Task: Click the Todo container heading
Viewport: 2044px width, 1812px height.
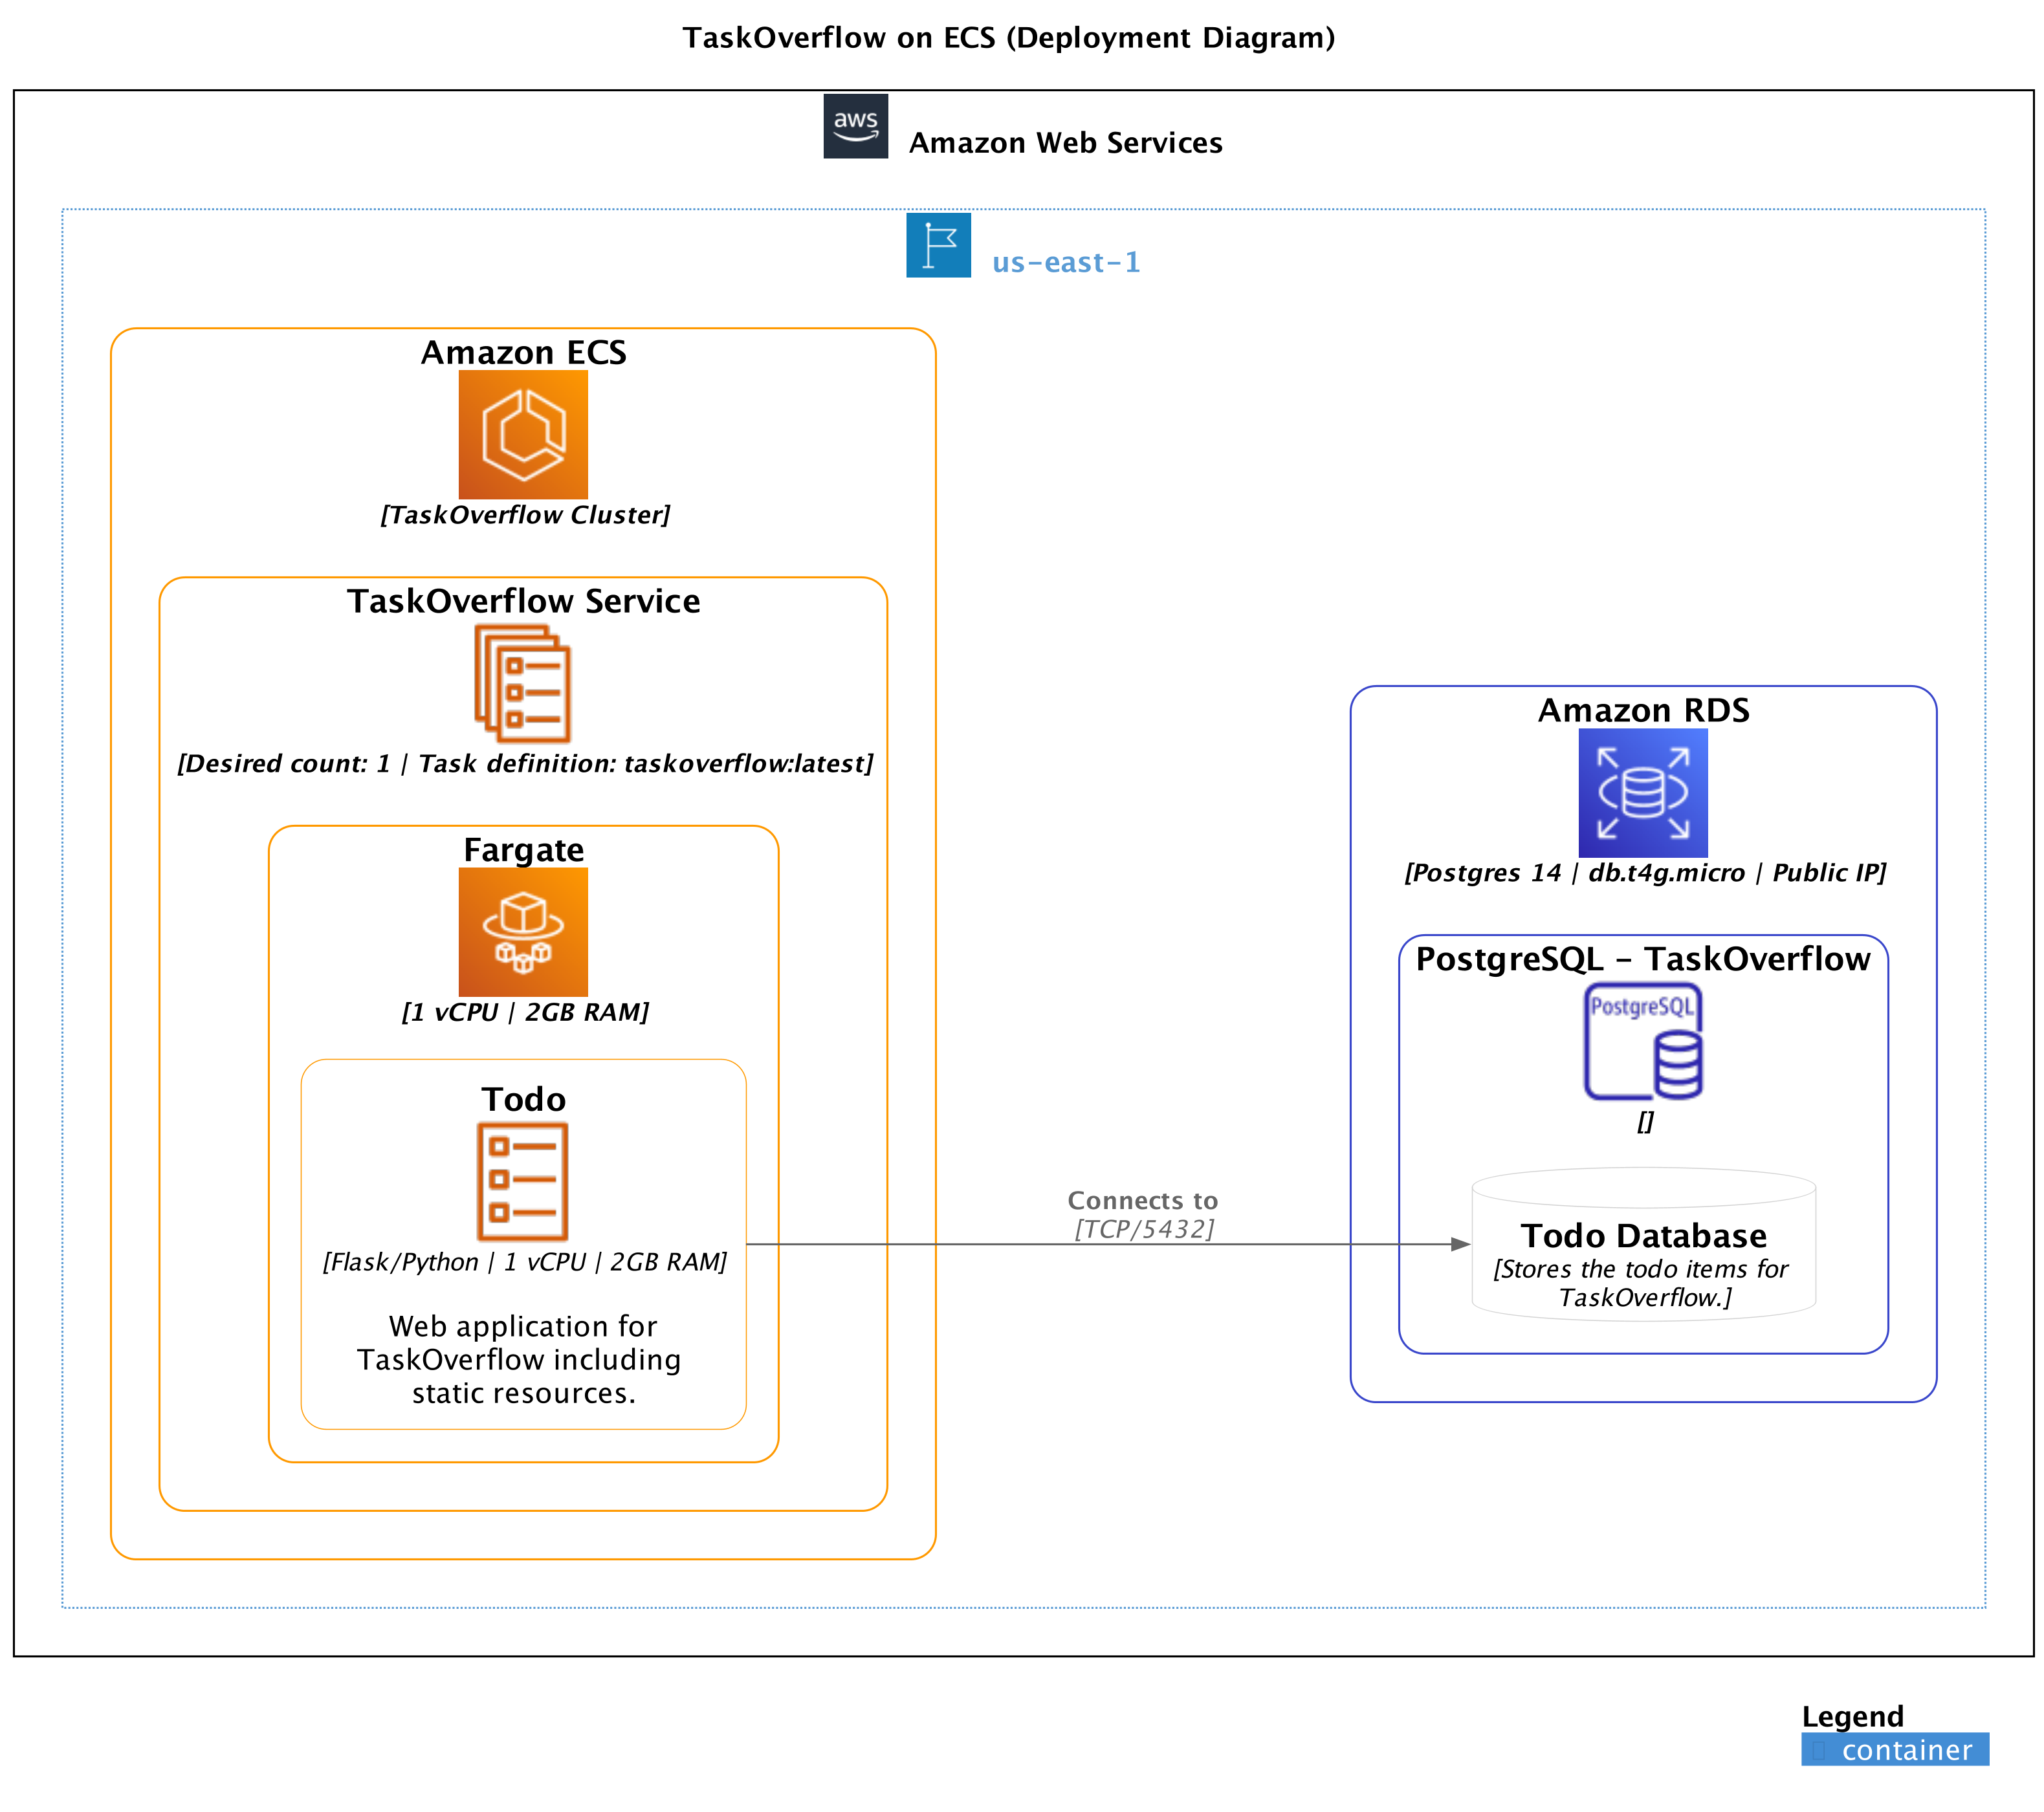Action: pos(523,1099)
